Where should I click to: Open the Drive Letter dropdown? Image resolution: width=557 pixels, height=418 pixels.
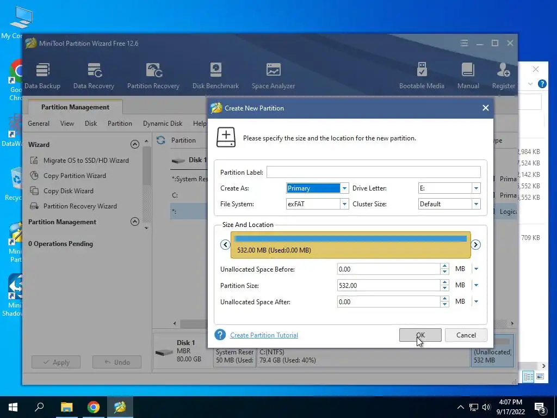tap(476, 188)
